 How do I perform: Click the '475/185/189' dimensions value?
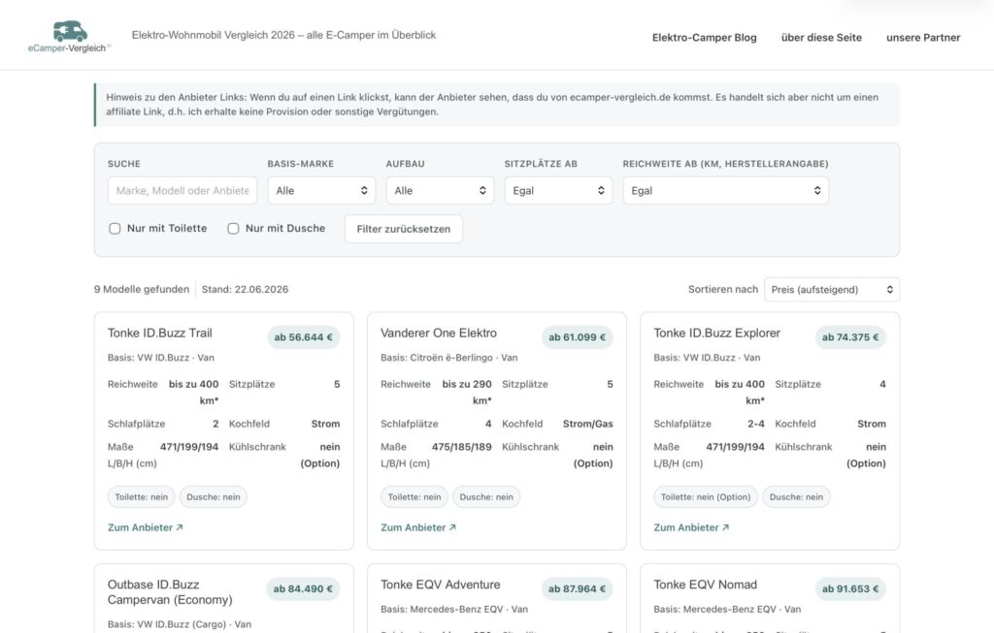(x=461, y=447)
